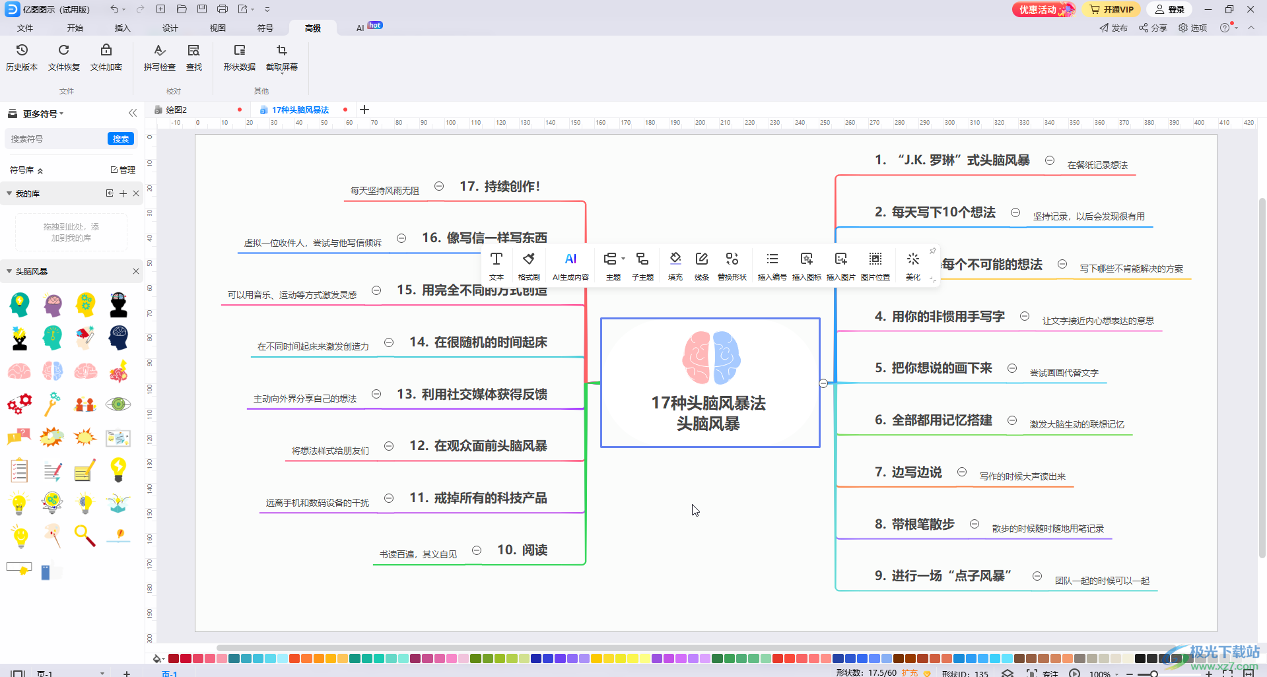The image size is (1267, 677).
Task: Click 插入图标 insert icon
Action: 807,266
